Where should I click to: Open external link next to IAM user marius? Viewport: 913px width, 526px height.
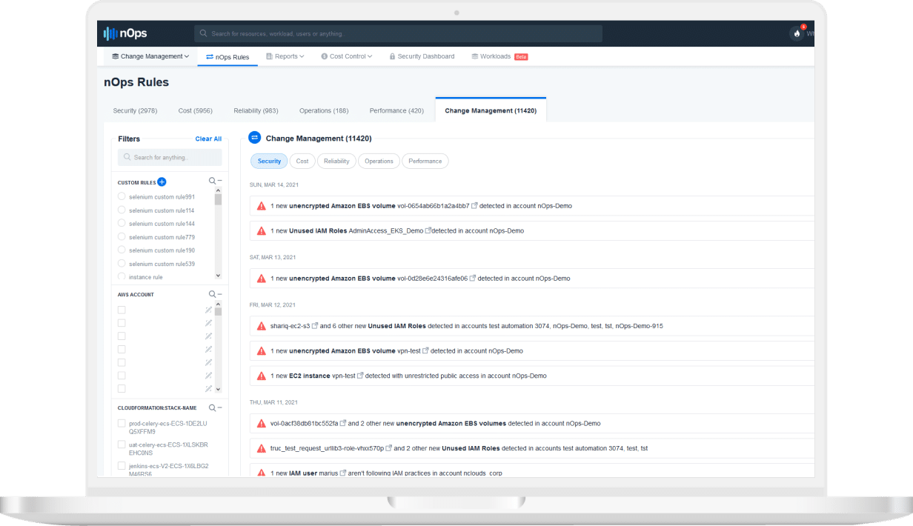point(343,473)
